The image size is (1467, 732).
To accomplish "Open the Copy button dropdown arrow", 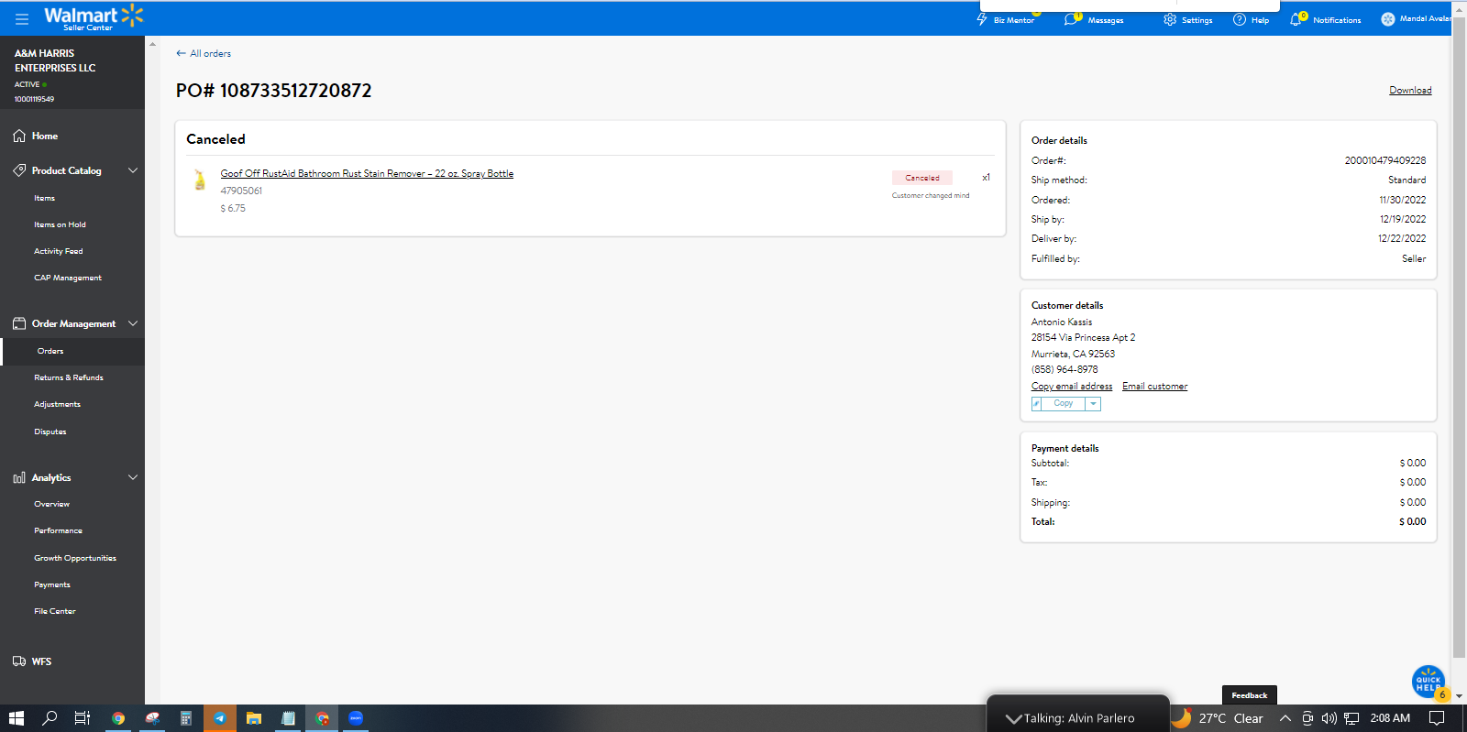I will tap(1093, 404).
